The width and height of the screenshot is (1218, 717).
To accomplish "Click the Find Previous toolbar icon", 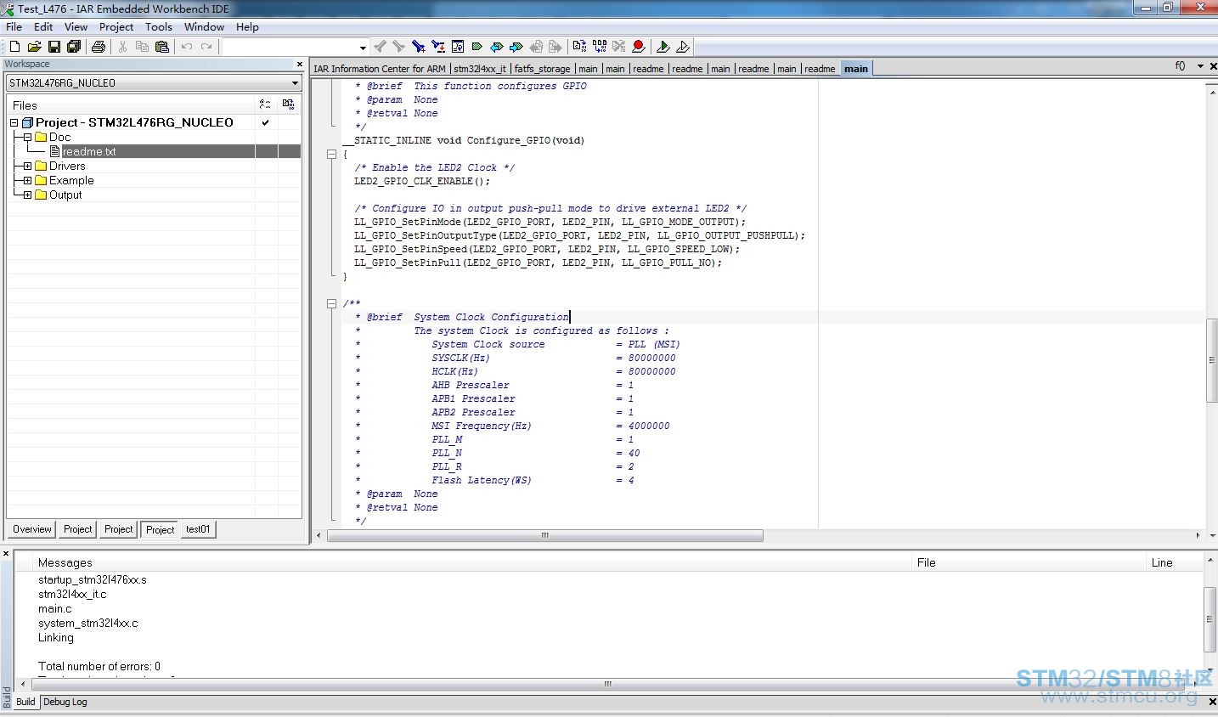I will pos(380,47).
